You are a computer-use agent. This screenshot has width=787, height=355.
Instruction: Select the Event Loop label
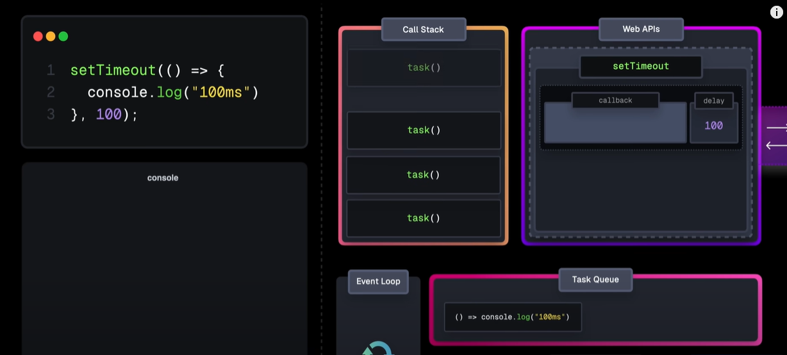[x=378, y=281]
